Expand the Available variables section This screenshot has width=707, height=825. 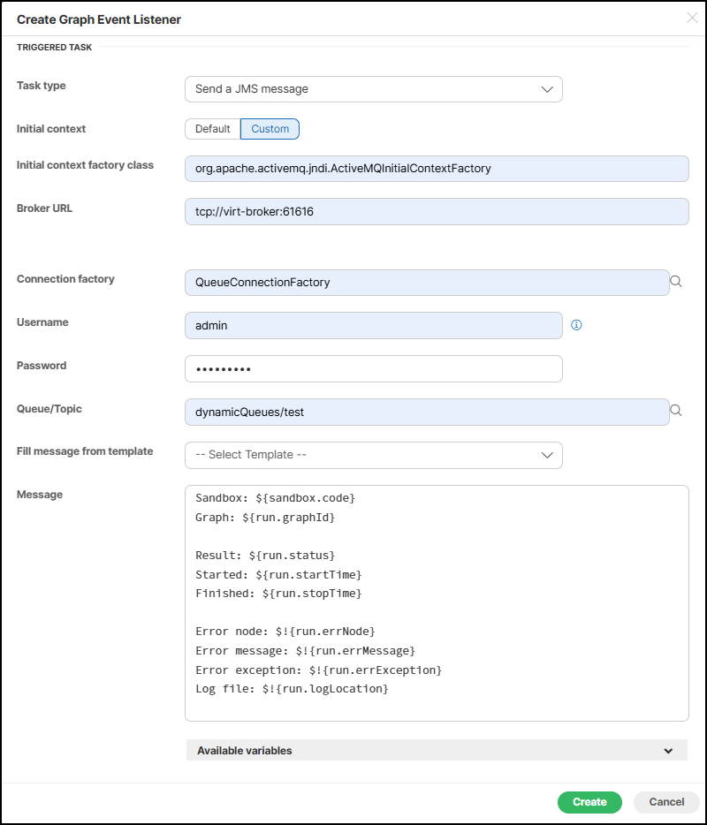[436, 750]
